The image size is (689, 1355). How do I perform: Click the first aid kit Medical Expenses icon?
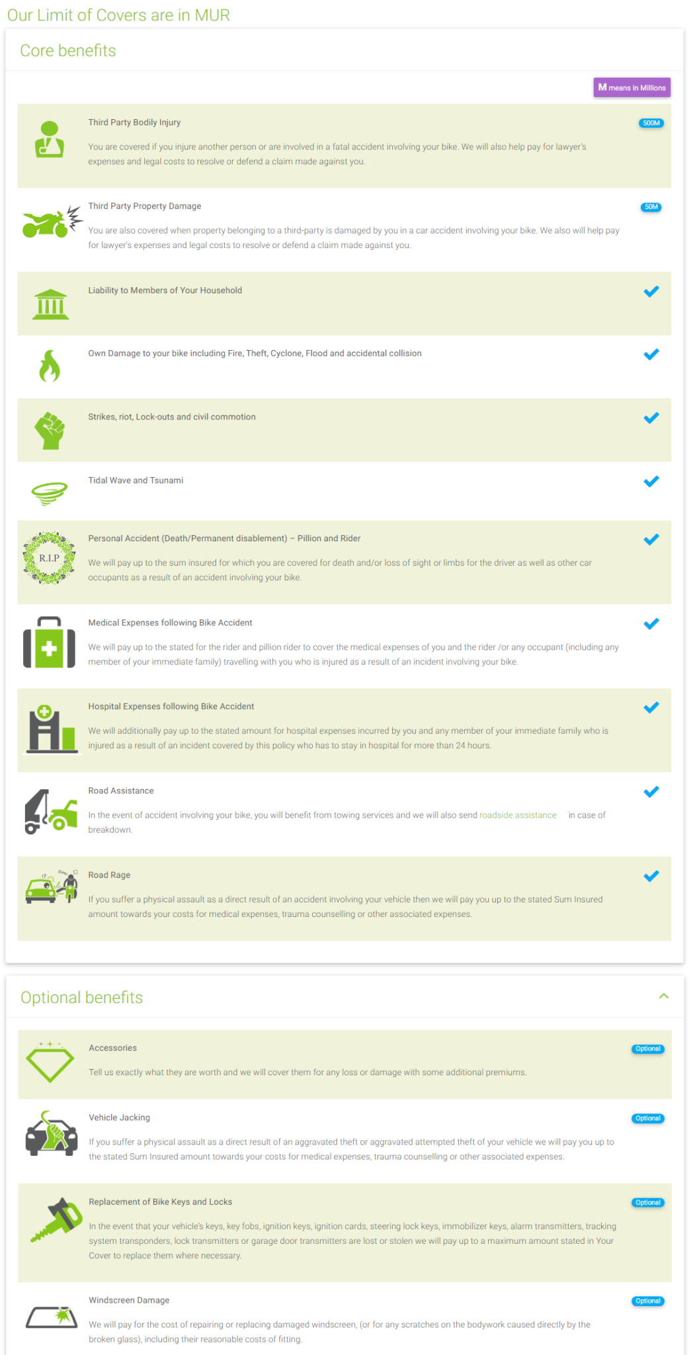pos(50,642)
